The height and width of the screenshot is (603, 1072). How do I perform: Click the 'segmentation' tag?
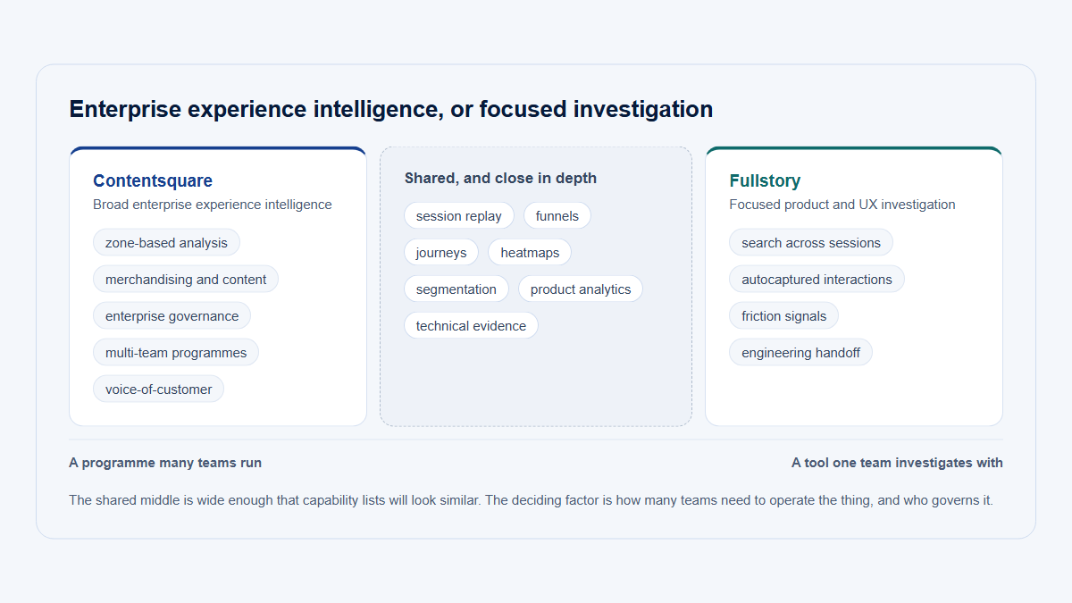tap(456, 289)
